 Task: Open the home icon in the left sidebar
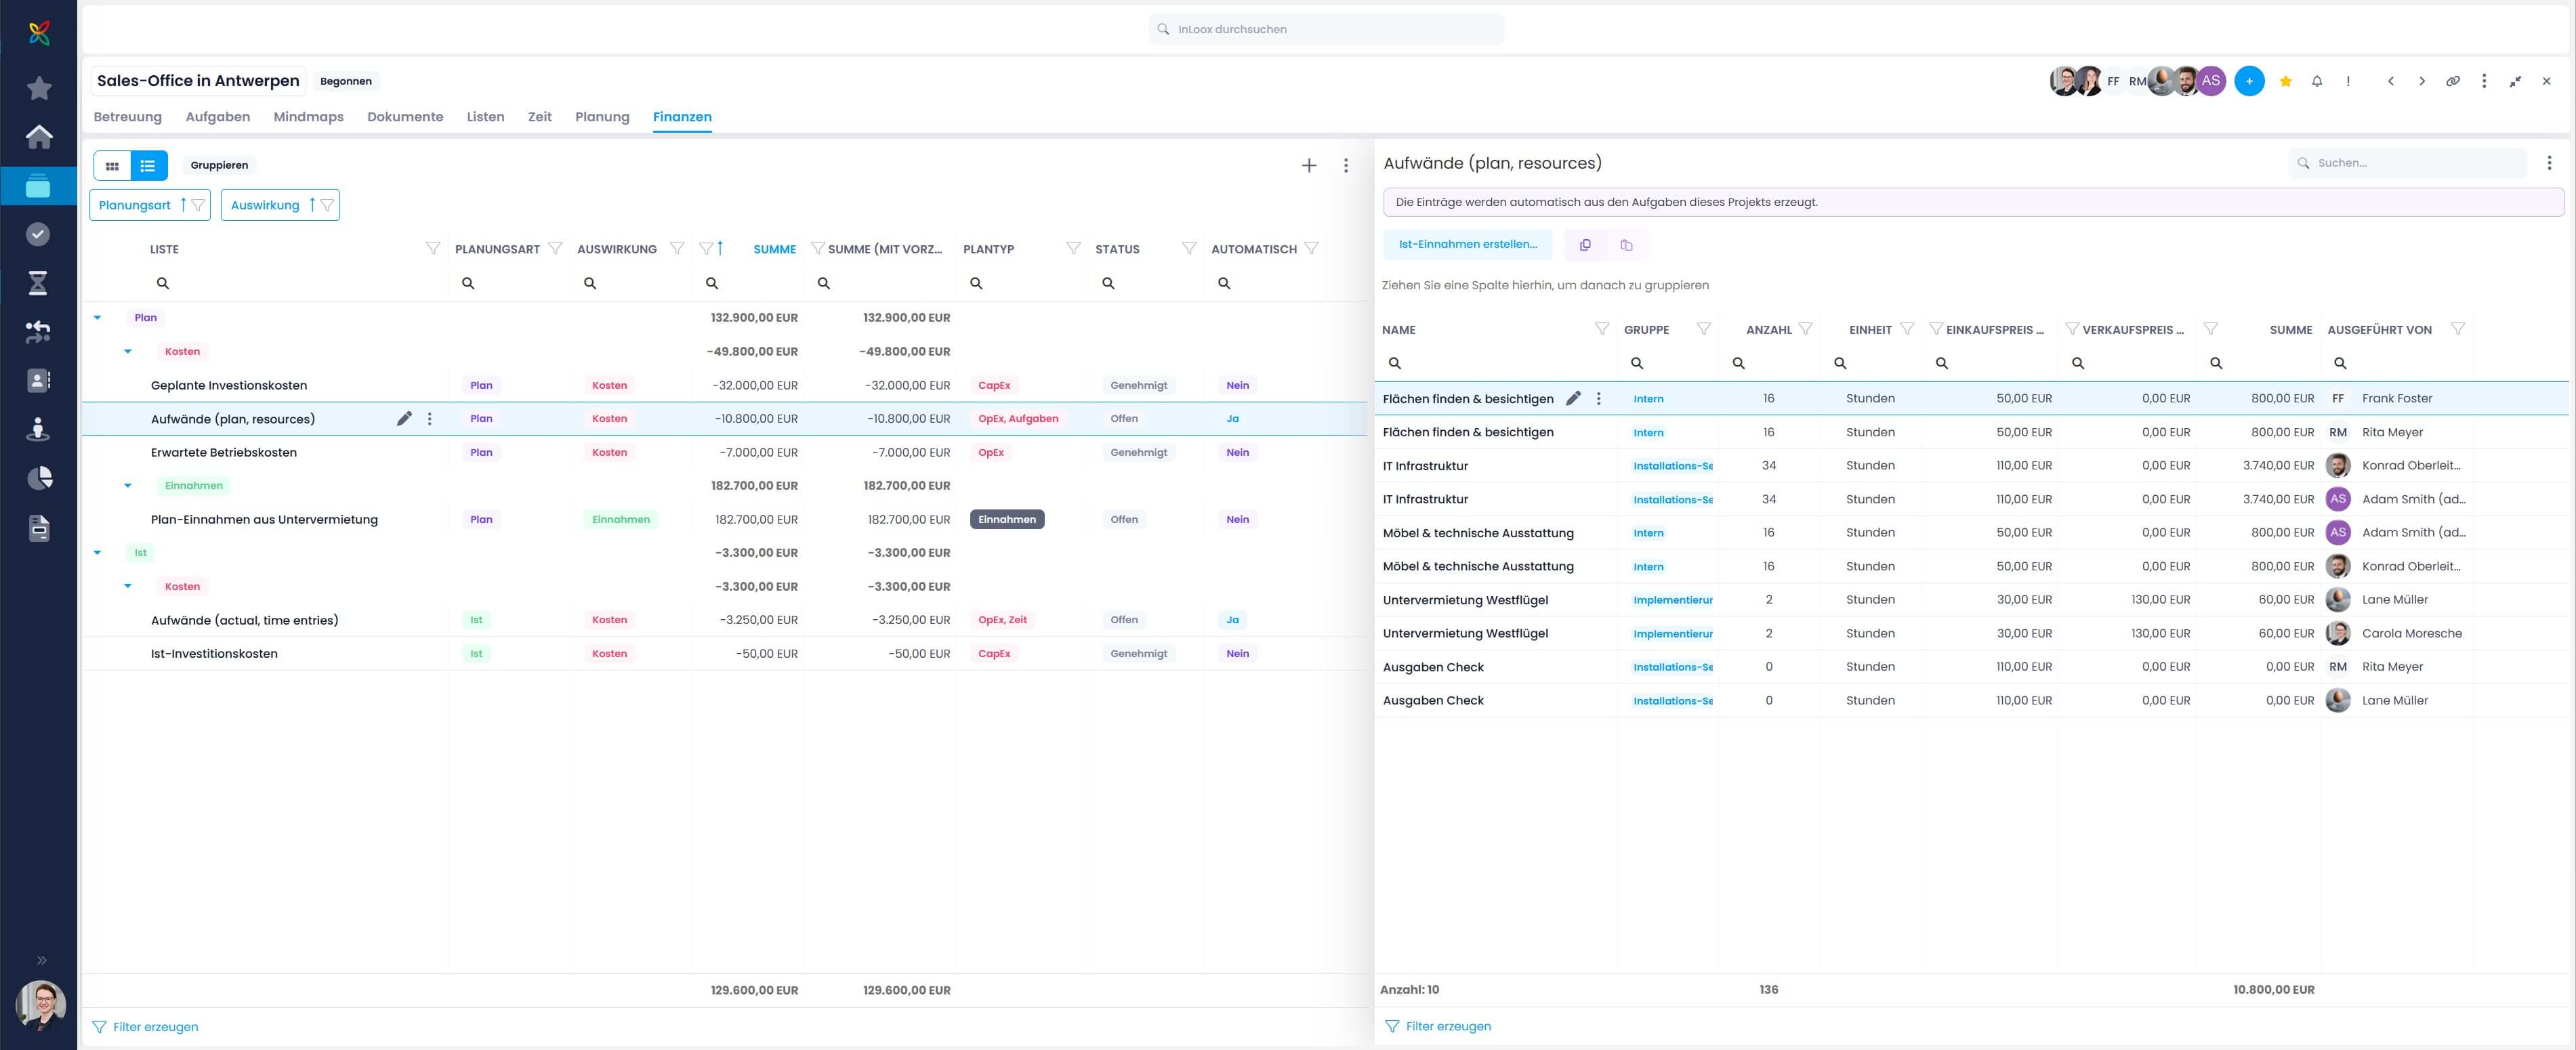pos(39,136)
